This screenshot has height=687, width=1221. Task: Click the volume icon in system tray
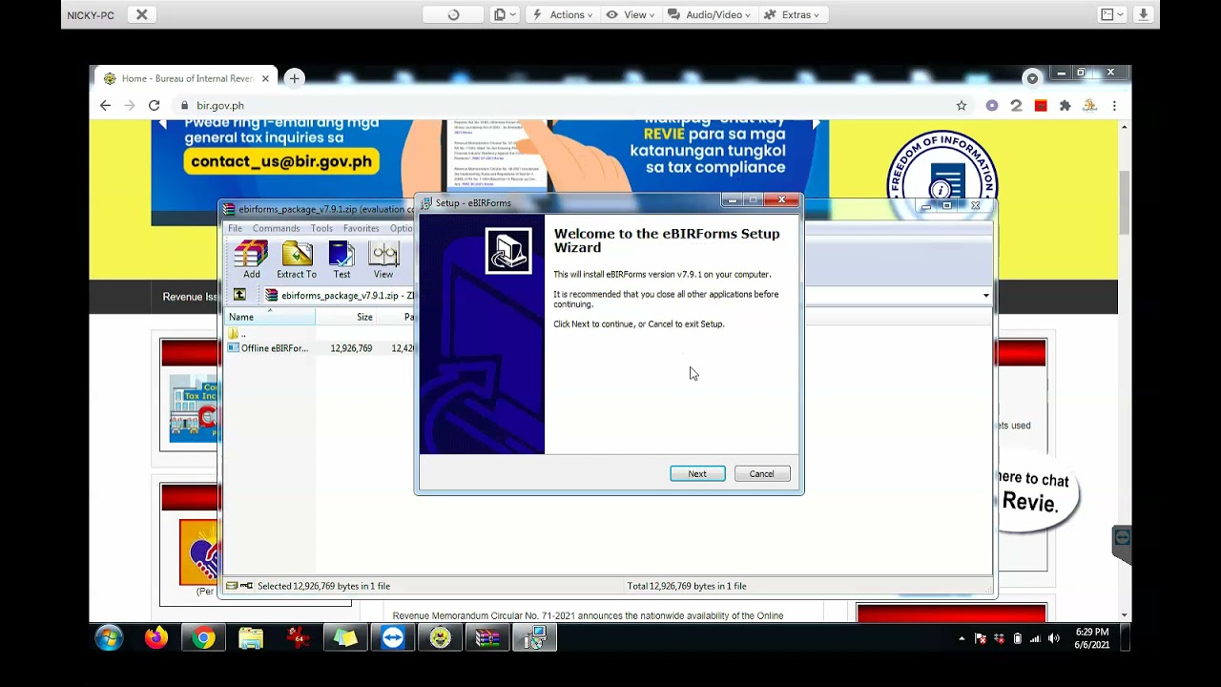pos(1054,638)
